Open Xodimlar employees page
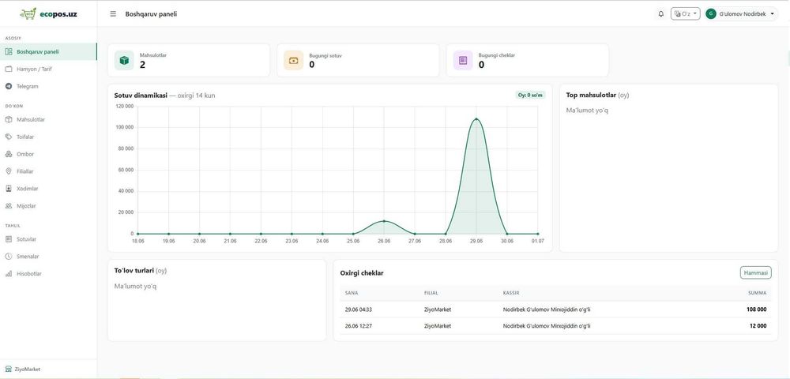The image size is (790, 379). 48,188
